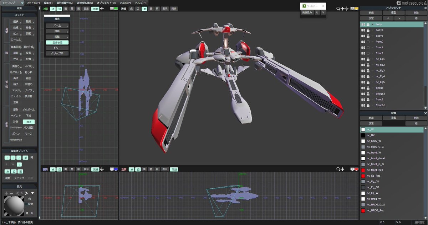
Task: Unlock the body2 object via lock icon
Action: [368, 30]
